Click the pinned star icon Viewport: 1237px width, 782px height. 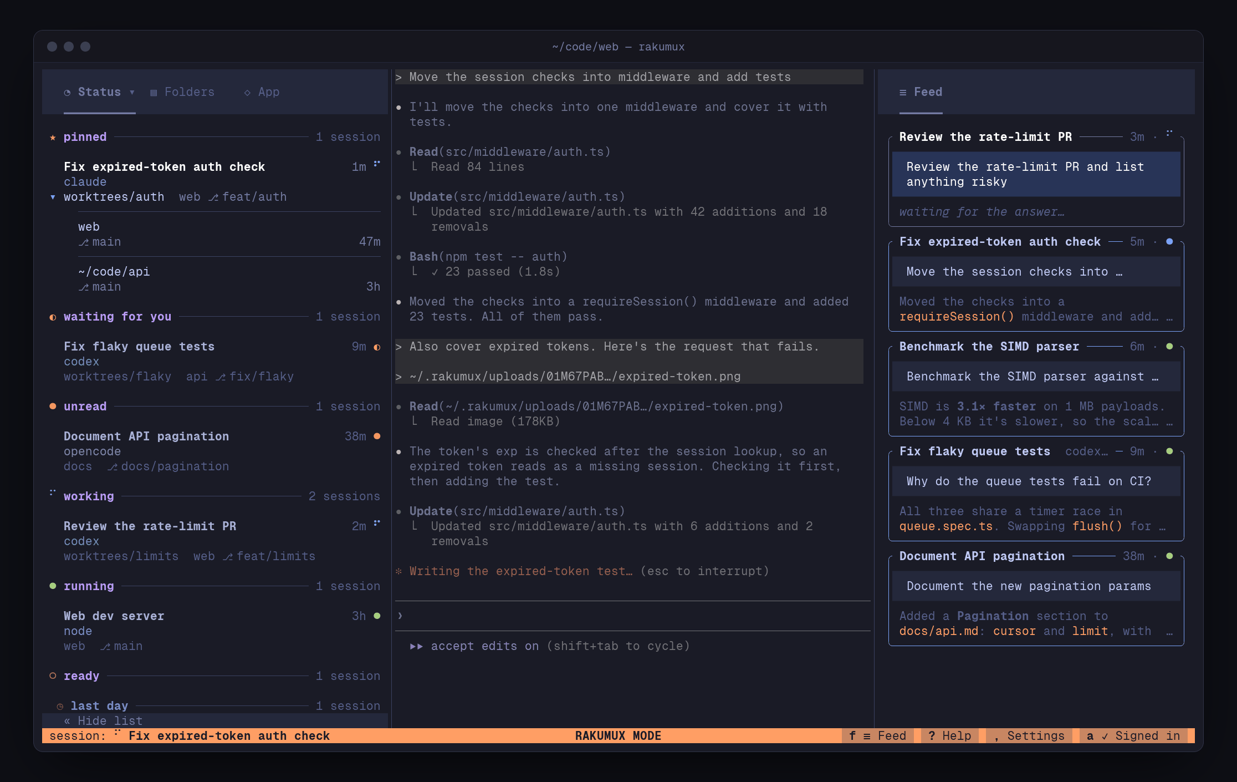pos(53,137)
